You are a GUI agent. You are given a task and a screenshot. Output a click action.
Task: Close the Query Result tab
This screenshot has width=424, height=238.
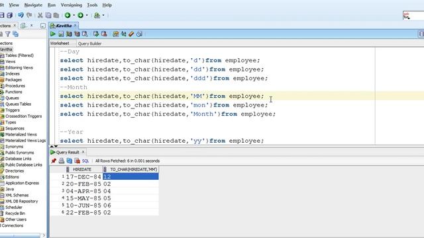tap(83, 152)
